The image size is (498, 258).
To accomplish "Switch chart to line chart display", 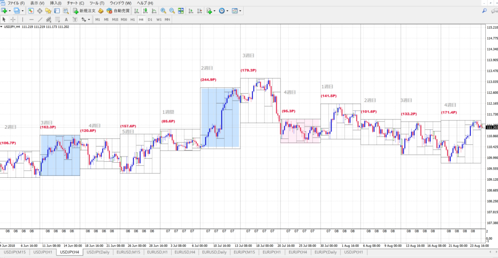I will pyautogui.click(x=154, y=11).
